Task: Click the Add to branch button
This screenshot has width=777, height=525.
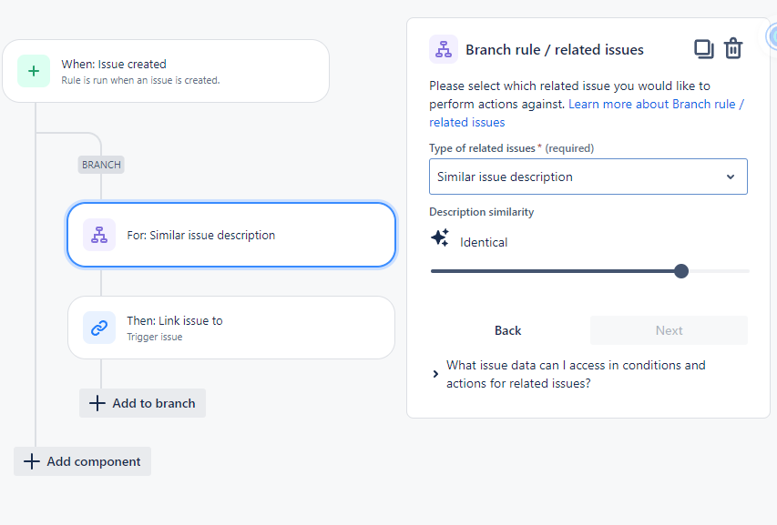Action: point(143,403)
